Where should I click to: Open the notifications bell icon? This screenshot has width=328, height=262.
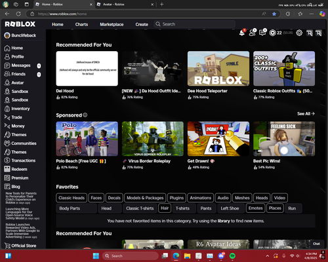click(242, 33)
